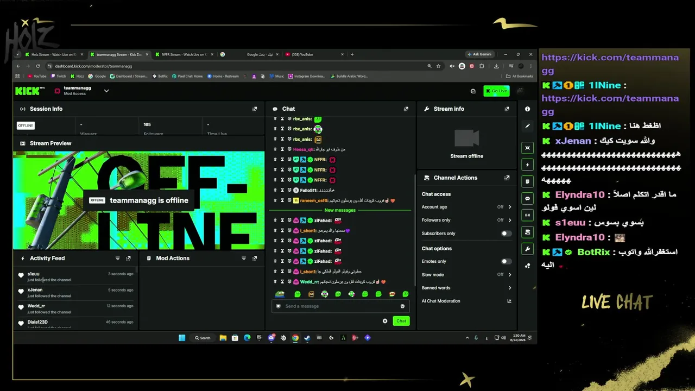Image resolution: width=695 pixels, height=391 pixels.
Task: Click the Go Live button
Action: tap(496, 91)
